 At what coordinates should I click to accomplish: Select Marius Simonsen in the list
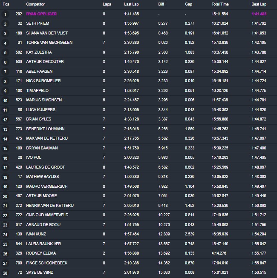click(x=43, y=100)
